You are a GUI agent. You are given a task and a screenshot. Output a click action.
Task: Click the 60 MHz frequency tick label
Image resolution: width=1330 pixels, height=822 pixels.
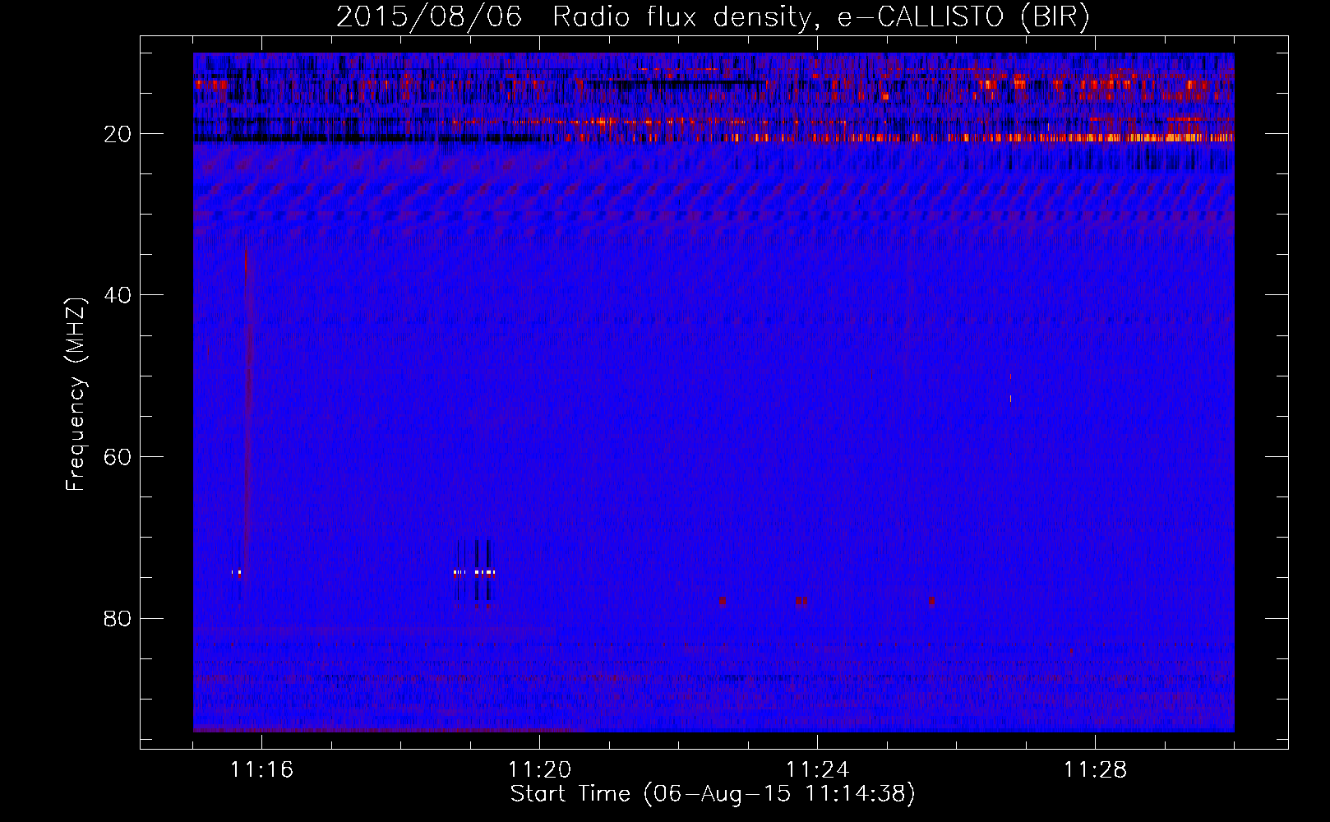tap(118, 456)
